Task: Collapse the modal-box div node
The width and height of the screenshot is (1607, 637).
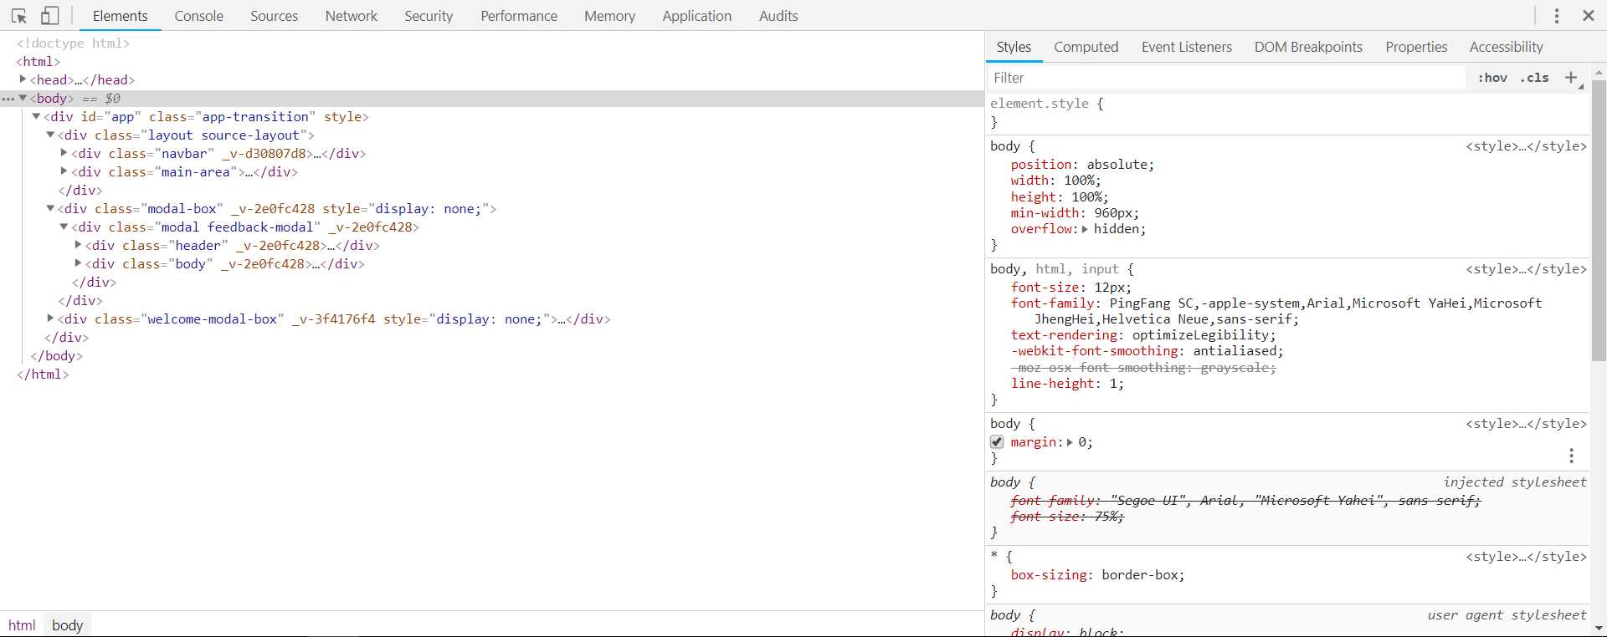Action: pyautogui.click(x=50, y=208)
